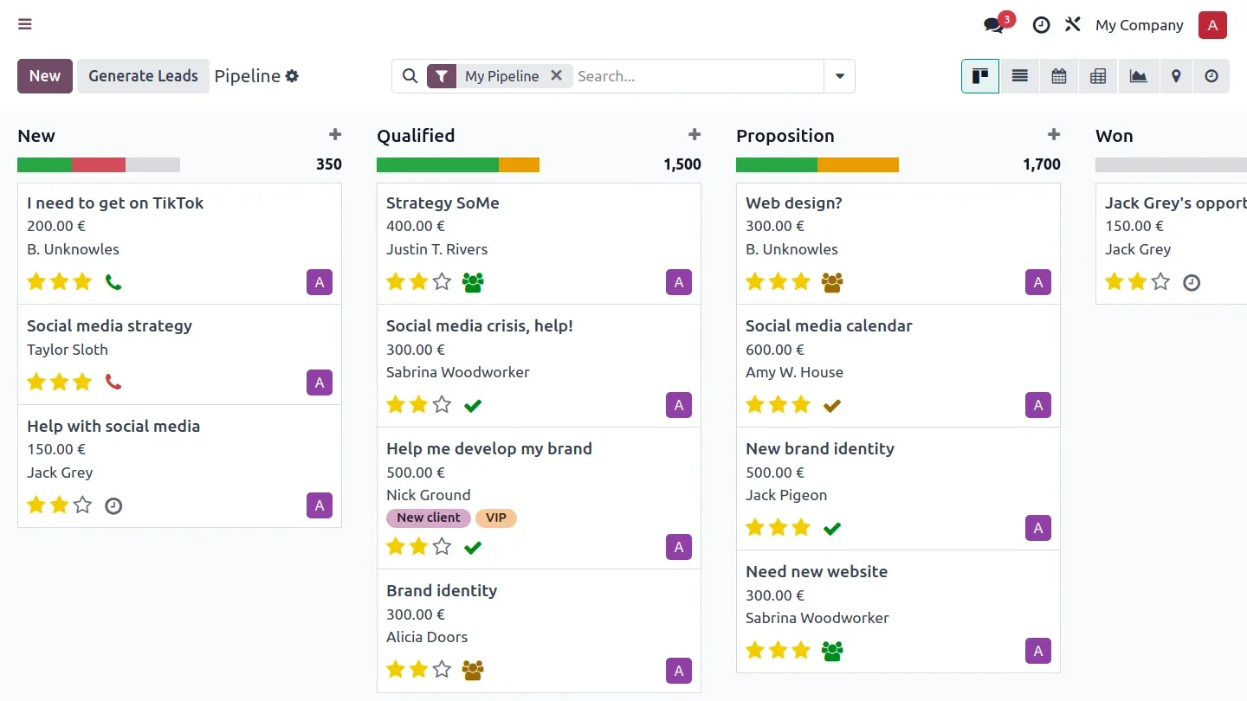Click the plus icon in Qualified column

pos(695,135)
